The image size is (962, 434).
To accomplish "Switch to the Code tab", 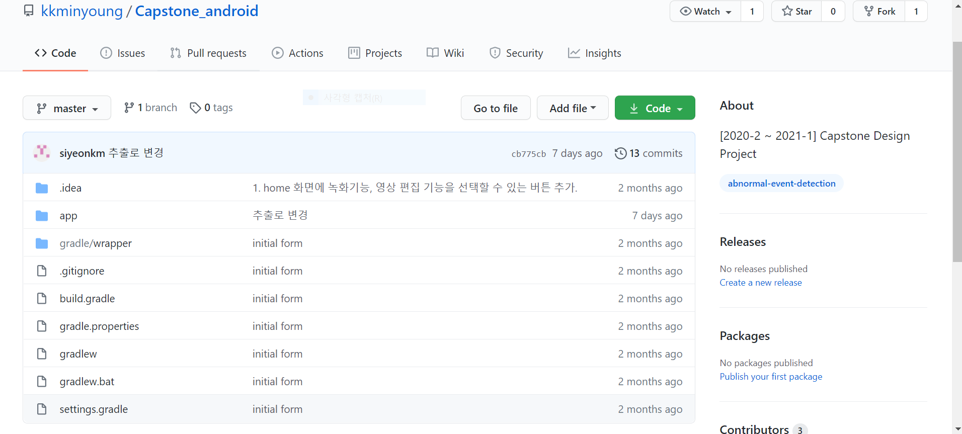I will pos(55,53).
